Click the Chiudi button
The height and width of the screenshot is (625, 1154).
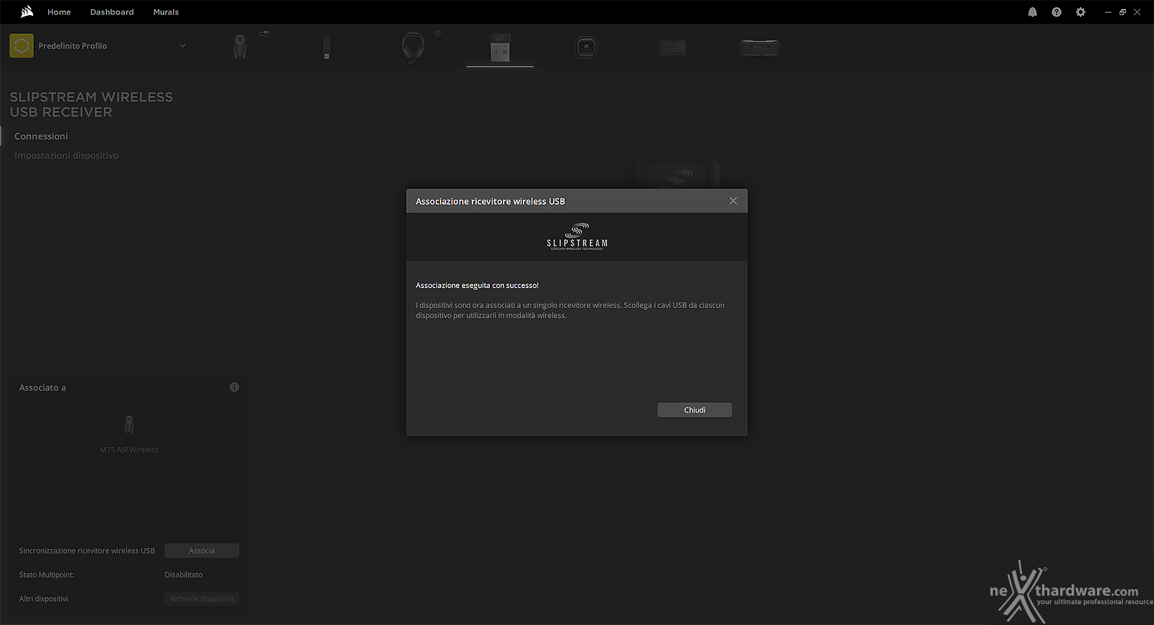pos(695,410)
